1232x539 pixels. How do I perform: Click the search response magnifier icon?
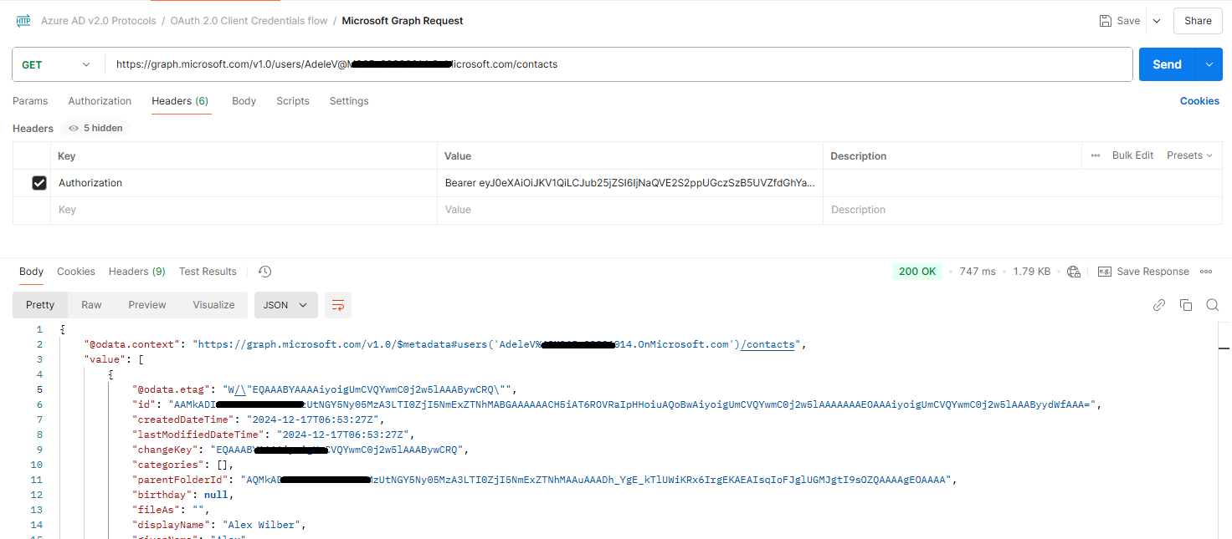point(1212,305)
